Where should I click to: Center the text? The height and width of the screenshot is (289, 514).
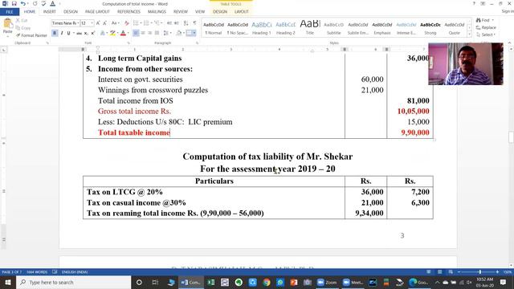pos(143,33)
